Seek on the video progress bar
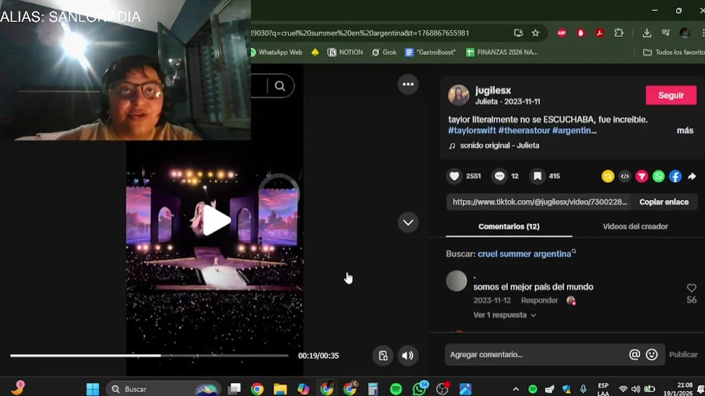This screenshot has width=705, height=396. tap(149, 355)
